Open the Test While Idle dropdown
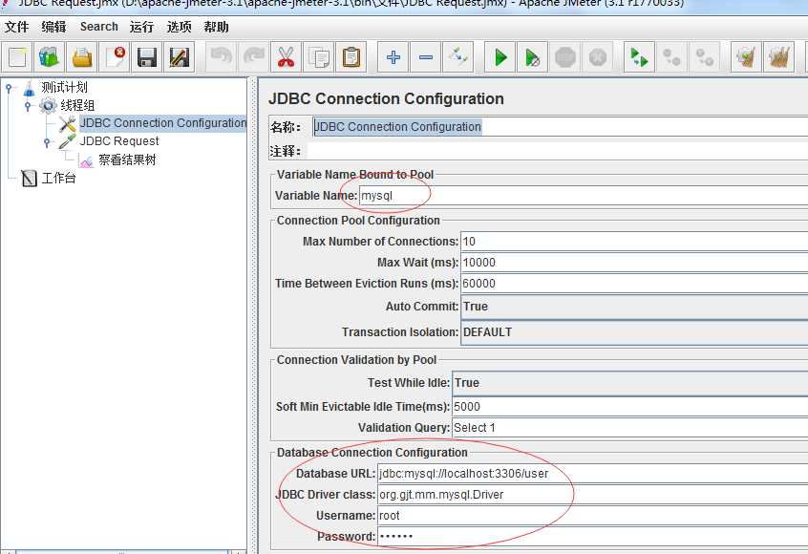 tap(630, 383)
